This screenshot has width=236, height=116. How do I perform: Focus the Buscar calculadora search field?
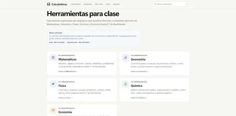(171, 4)
